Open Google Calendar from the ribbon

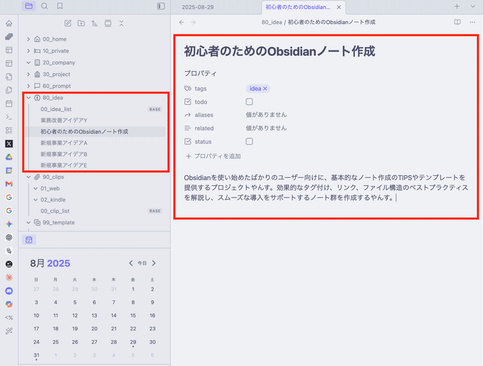(9, 171)
